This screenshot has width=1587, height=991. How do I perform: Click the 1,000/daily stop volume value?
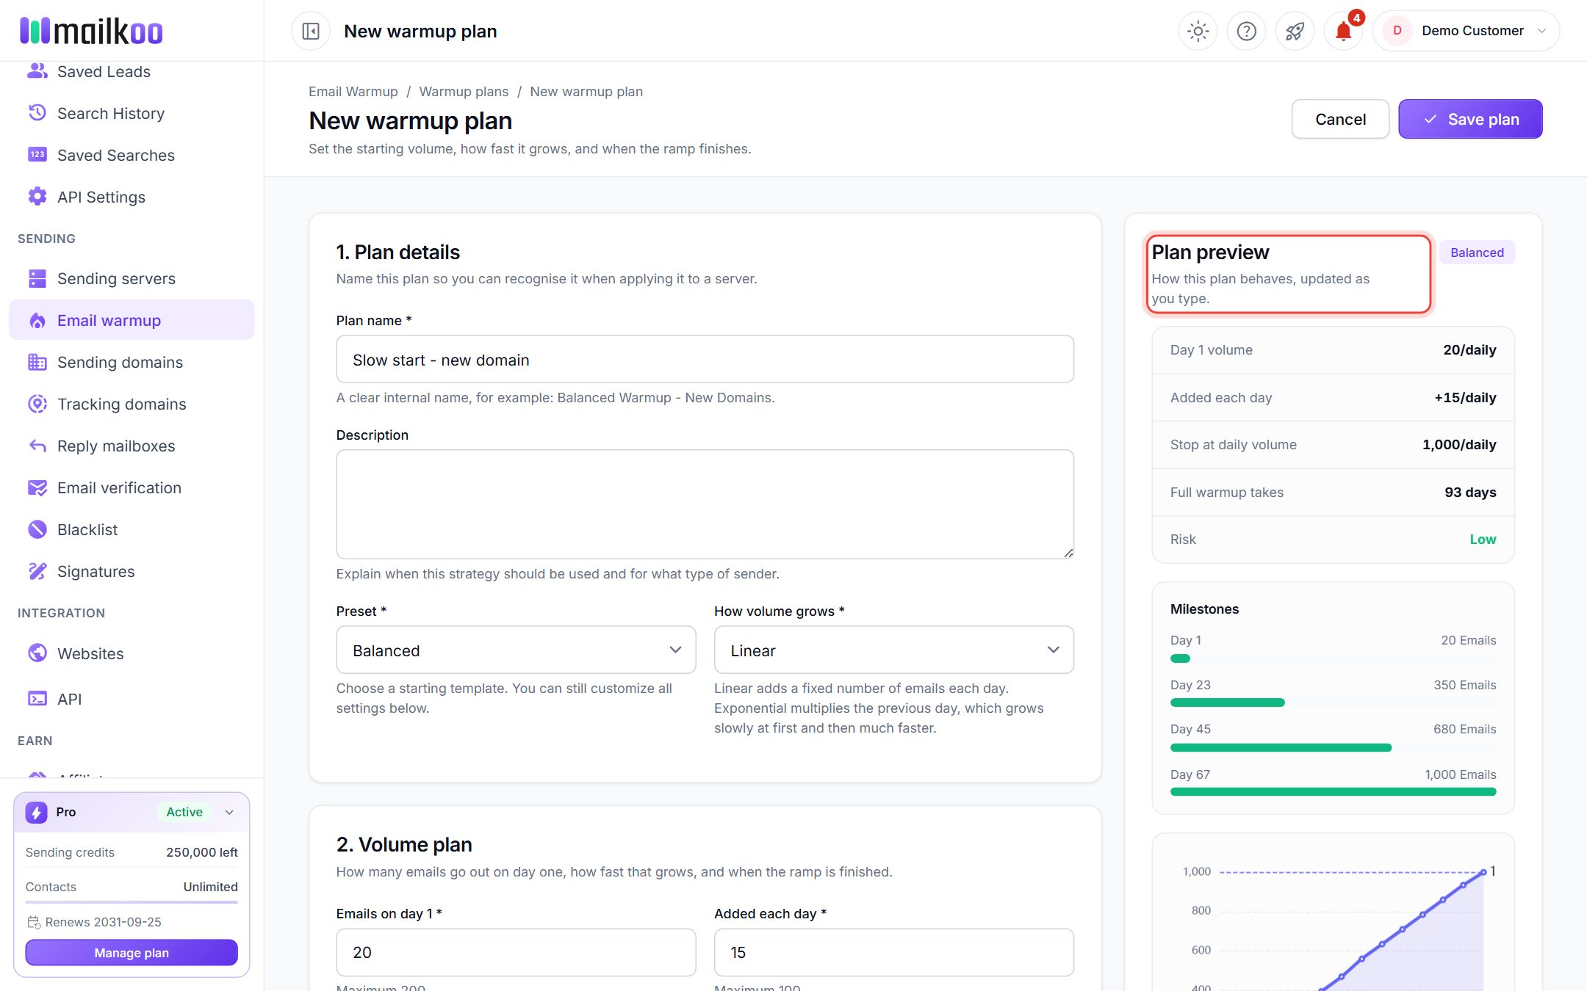pos(1459,444)
